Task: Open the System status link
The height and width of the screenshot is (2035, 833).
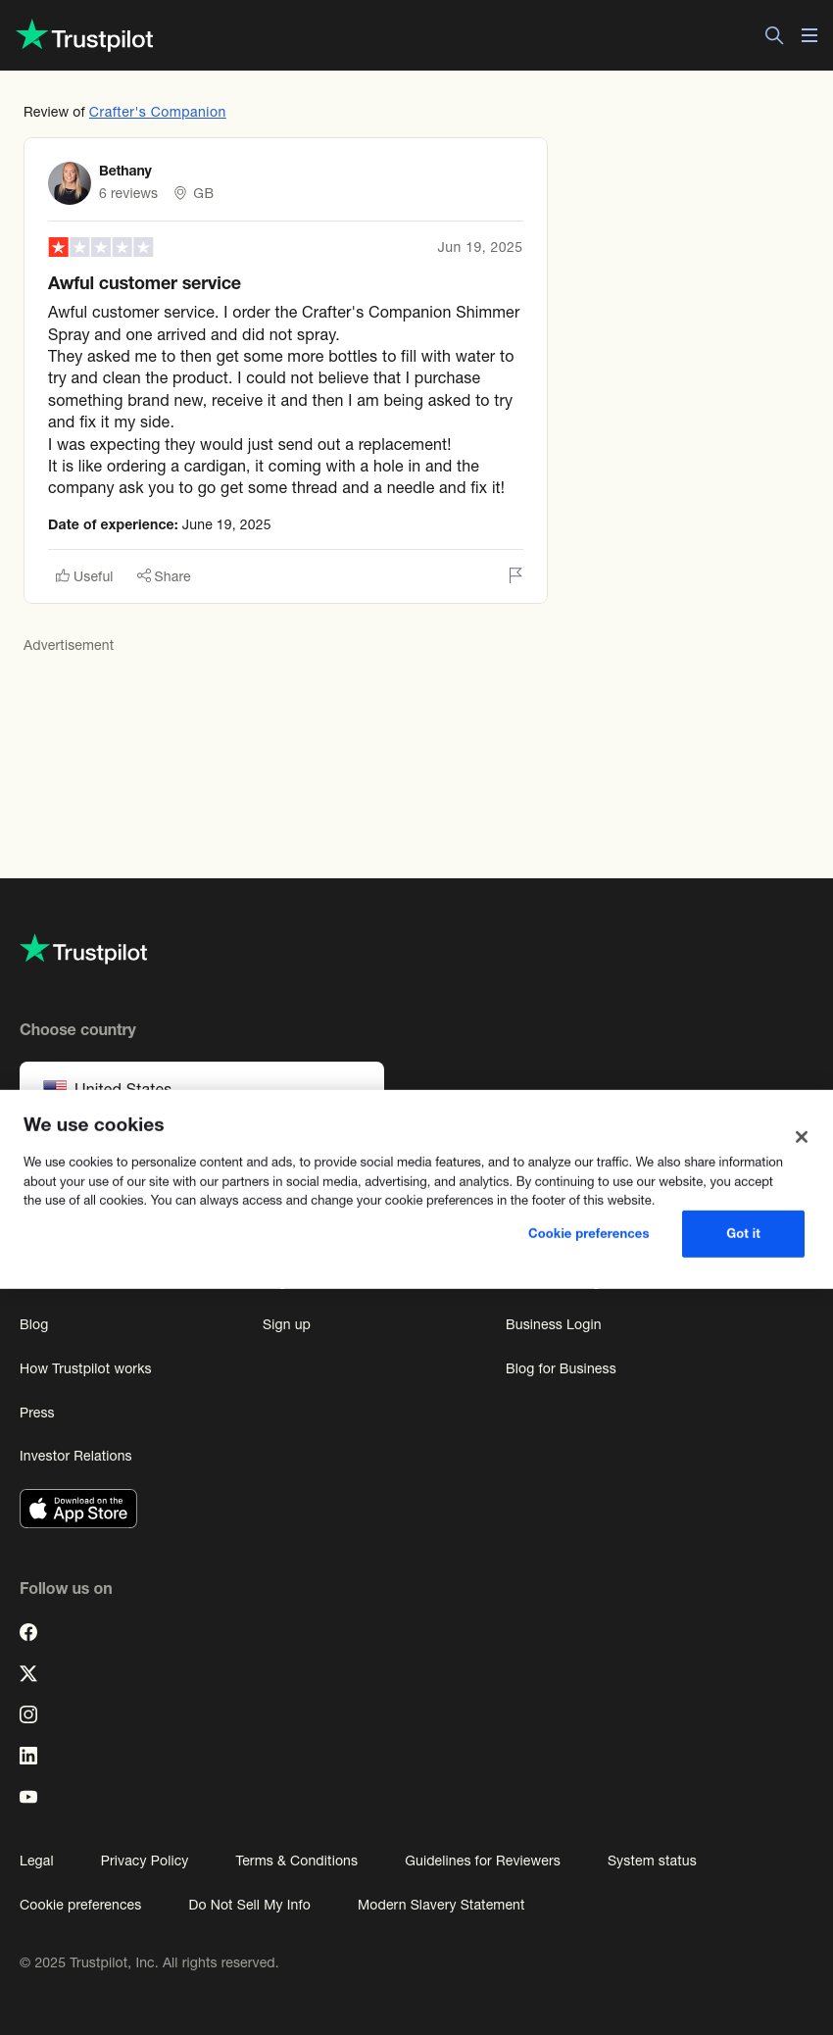Action: 652,1861
